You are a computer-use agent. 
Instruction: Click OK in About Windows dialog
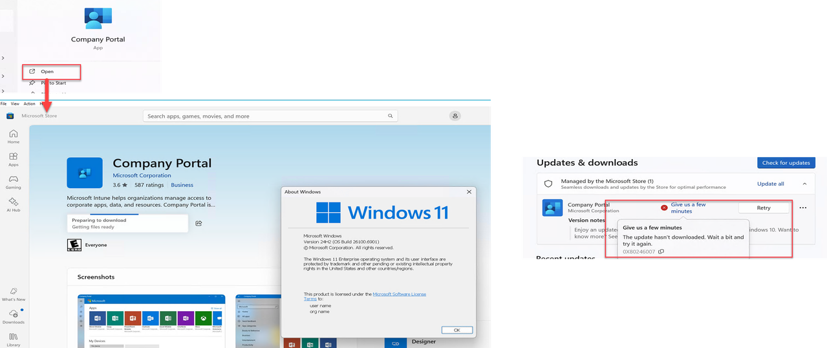coord(456,330)
